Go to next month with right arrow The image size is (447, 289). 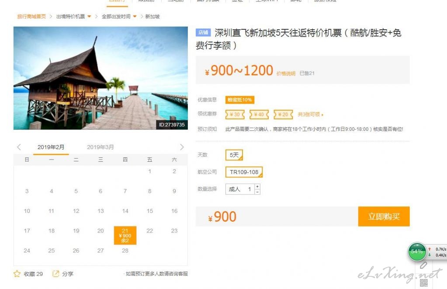click(x=182, y=147)
